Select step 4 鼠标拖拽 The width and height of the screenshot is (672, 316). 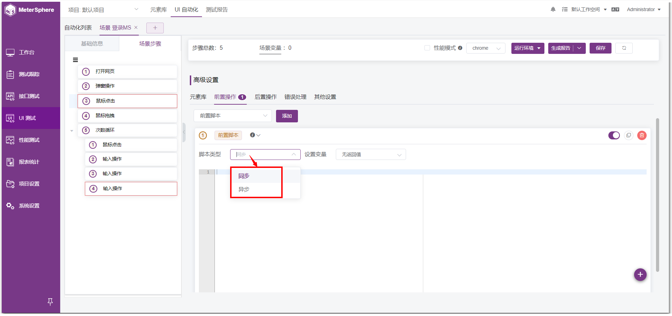pos(127,115)
